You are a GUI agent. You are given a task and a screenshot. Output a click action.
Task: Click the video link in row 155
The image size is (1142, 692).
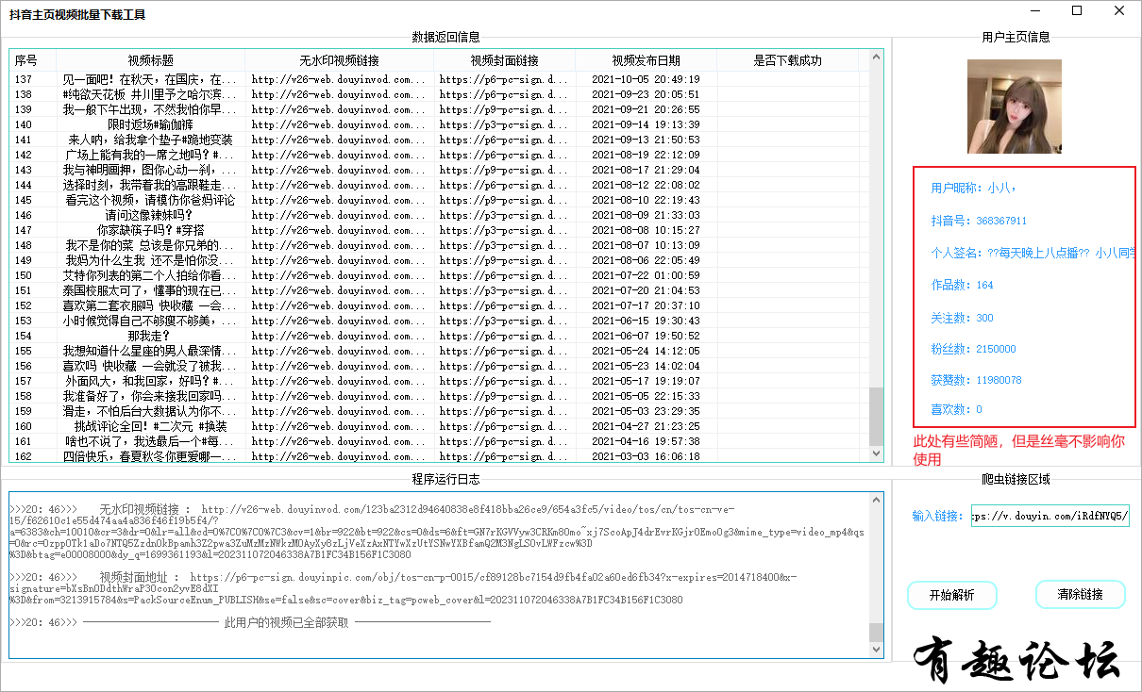click(x=339, y=351)
